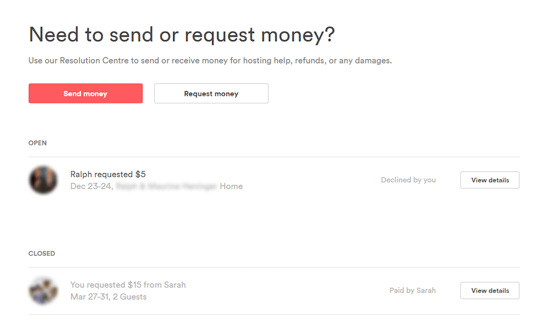533x322 pixels.
Task: Click the red Send money button
Action: (x=86, y=93)
